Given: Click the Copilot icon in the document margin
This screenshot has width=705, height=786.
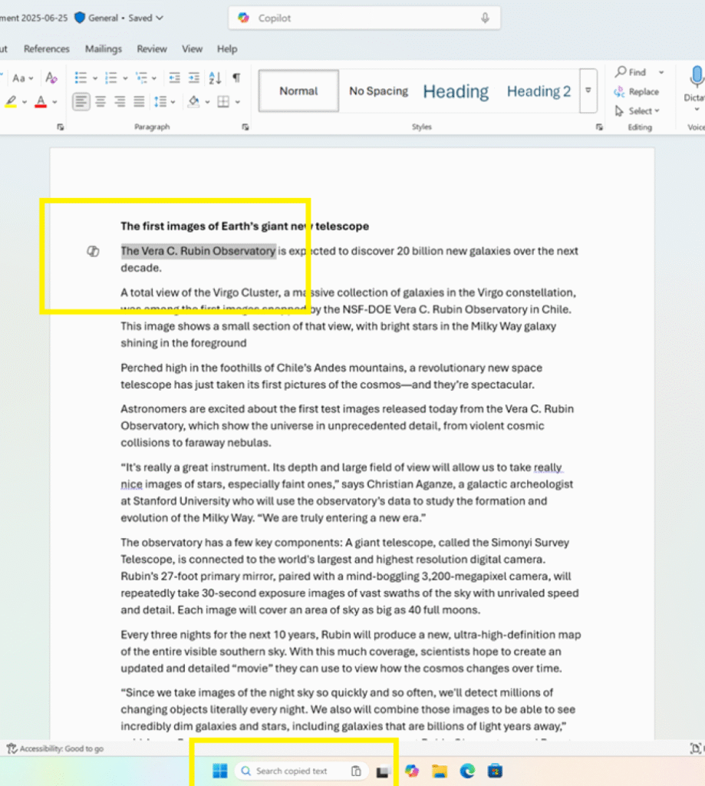Looking at the screenshot, I should (94, 251).
